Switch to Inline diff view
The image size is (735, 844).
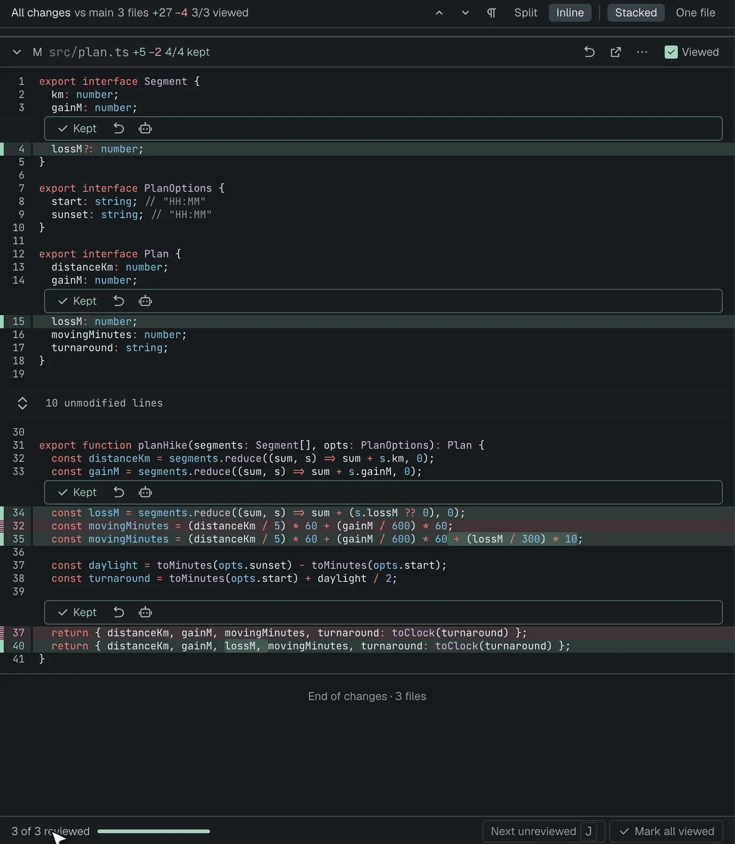(570, 13)
